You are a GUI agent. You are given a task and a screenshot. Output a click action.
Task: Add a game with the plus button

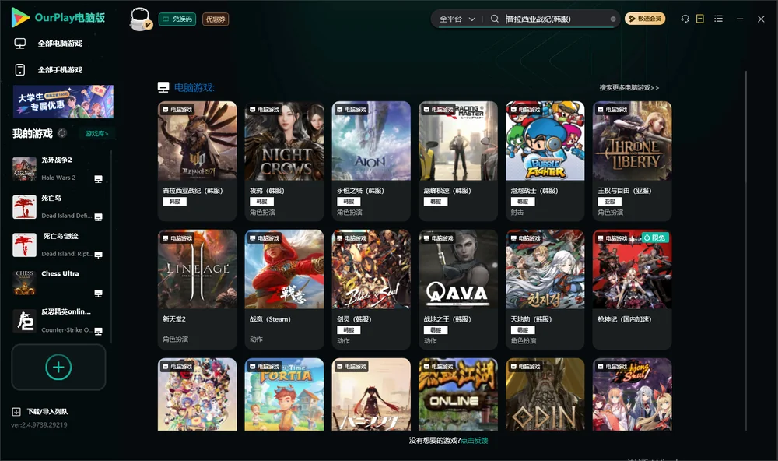click(x=58, y=367)
